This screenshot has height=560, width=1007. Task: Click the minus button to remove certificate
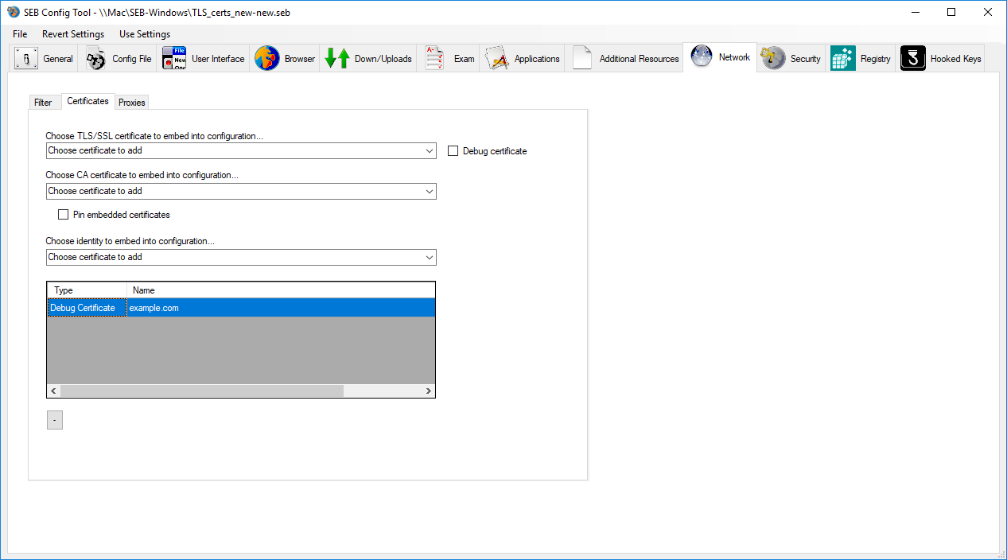55,420
